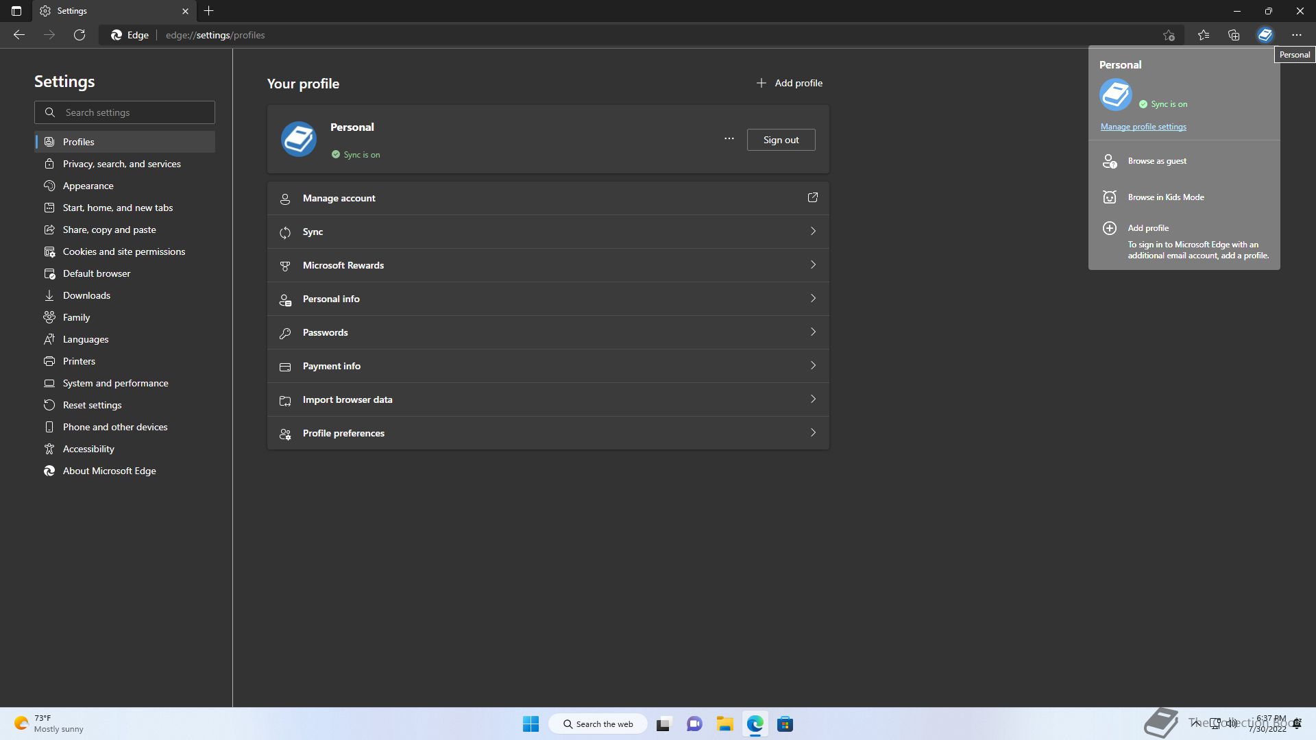
Task: Click the address bar URL edge://settings/profiles
Action: 215,35
